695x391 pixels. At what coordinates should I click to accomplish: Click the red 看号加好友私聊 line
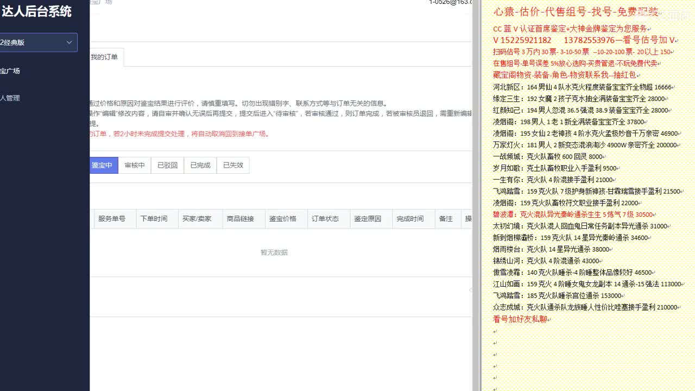tap(520, 319)
